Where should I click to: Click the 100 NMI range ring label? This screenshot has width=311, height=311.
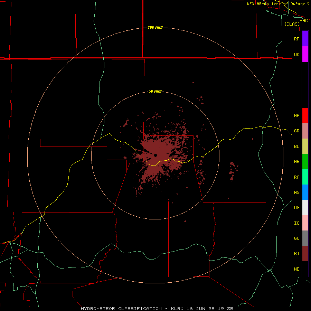[x=155, y=27]
